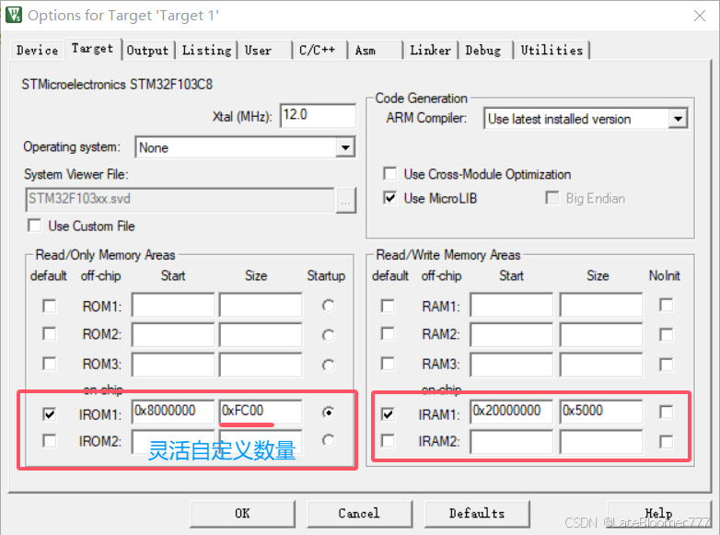
Task: Click the ROM1 Size field
Action: [261, 305]
